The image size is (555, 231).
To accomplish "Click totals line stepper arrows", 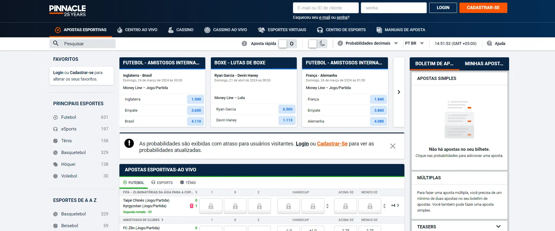I will tap(384, 206).
